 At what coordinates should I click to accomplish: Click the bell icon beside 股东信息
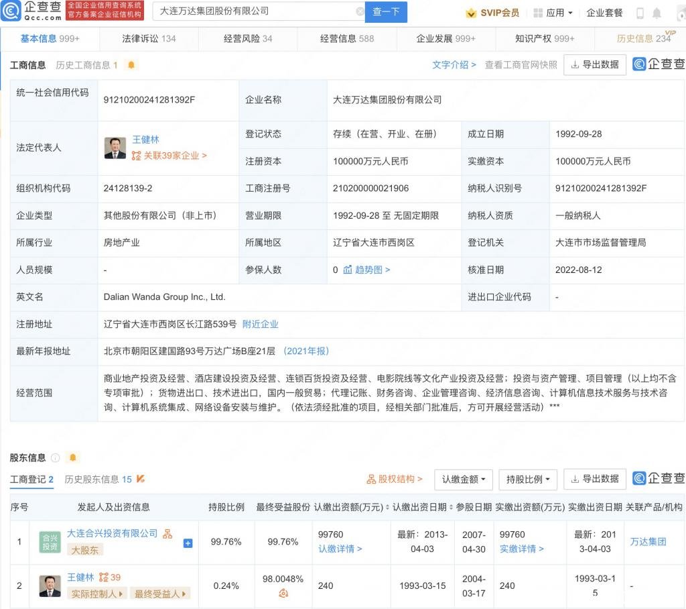(72, 457)
